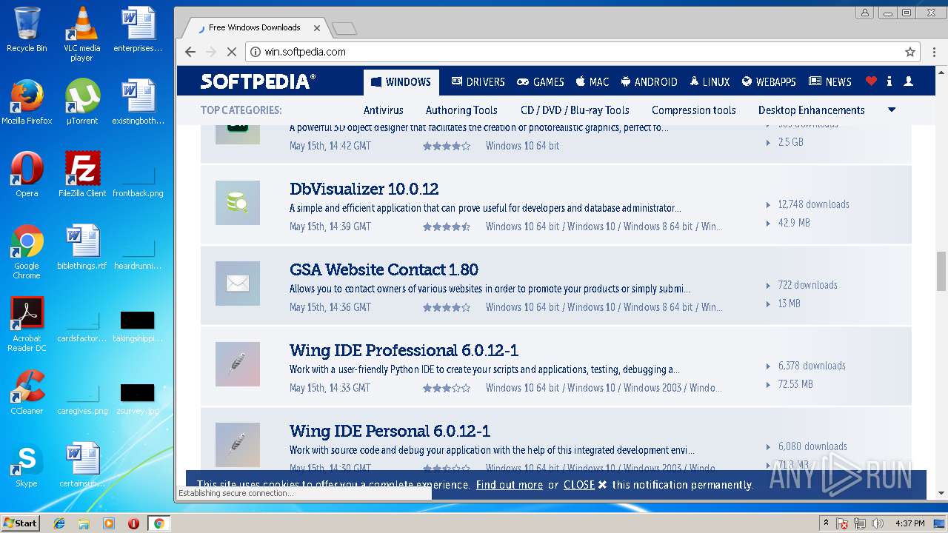Launch VLC media player shortcut
The width and height of the screenshot is (948, 533).
(x=81, y=33)
